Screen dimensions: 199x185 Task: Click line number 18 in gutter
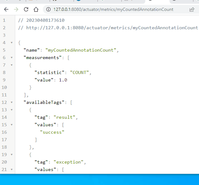pyautogui.click(x=4, y=147)
